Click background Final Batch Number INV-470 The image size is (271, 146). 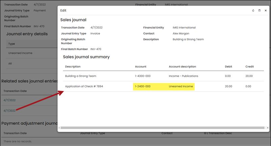coord(39,26)
